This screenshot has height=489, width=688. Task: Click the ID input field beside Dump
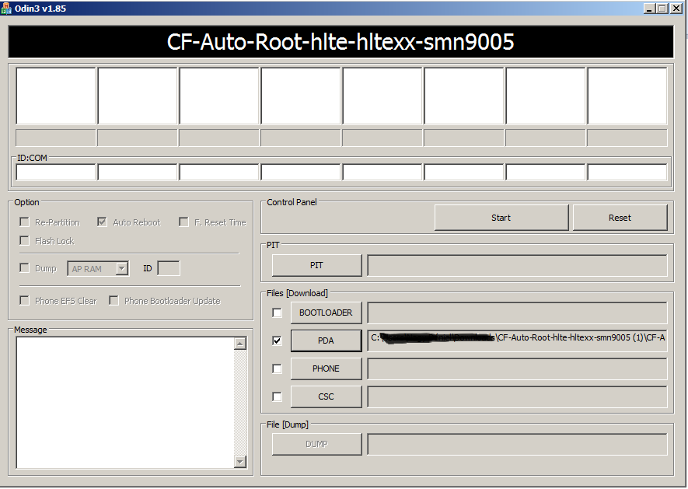coord(169,268)
